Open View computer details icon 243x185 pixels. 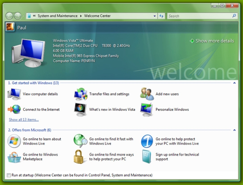[14, 94]
